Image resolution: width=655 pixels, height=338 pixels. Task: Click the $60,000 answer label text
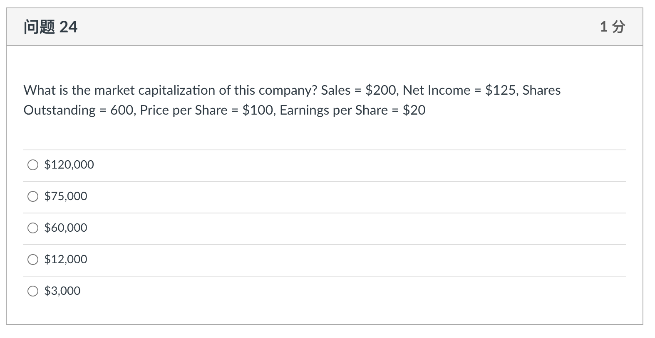(x=66, y=228)
